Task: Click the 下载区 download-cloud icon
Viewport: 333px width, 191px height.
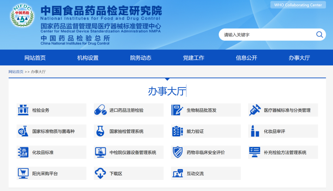Action: (x=100, y=173)
